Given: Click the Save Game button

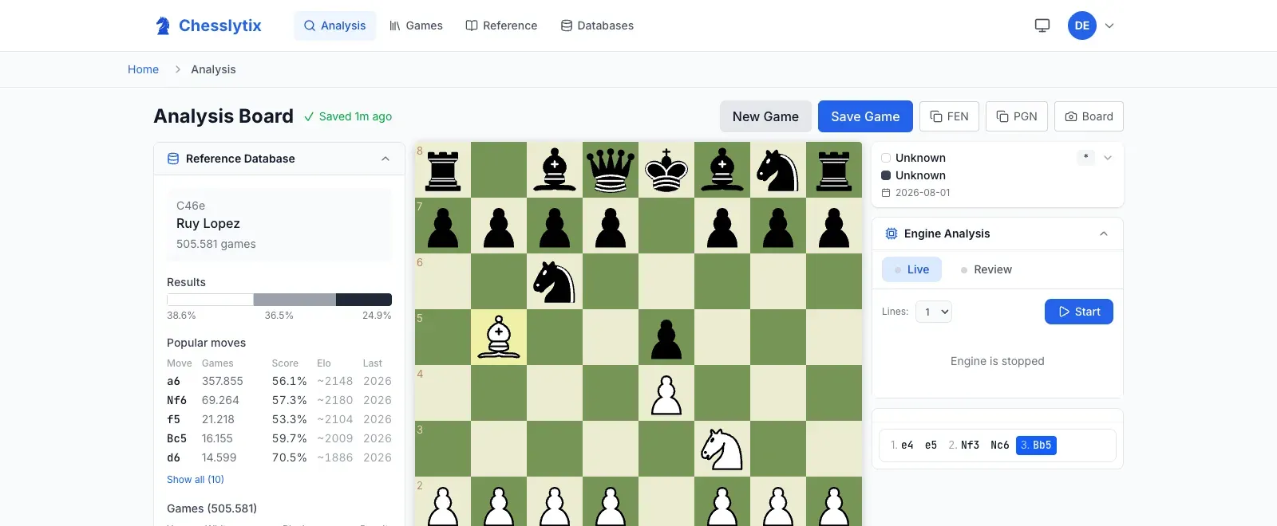Looking at the screenshot, I should click(865, 116).
